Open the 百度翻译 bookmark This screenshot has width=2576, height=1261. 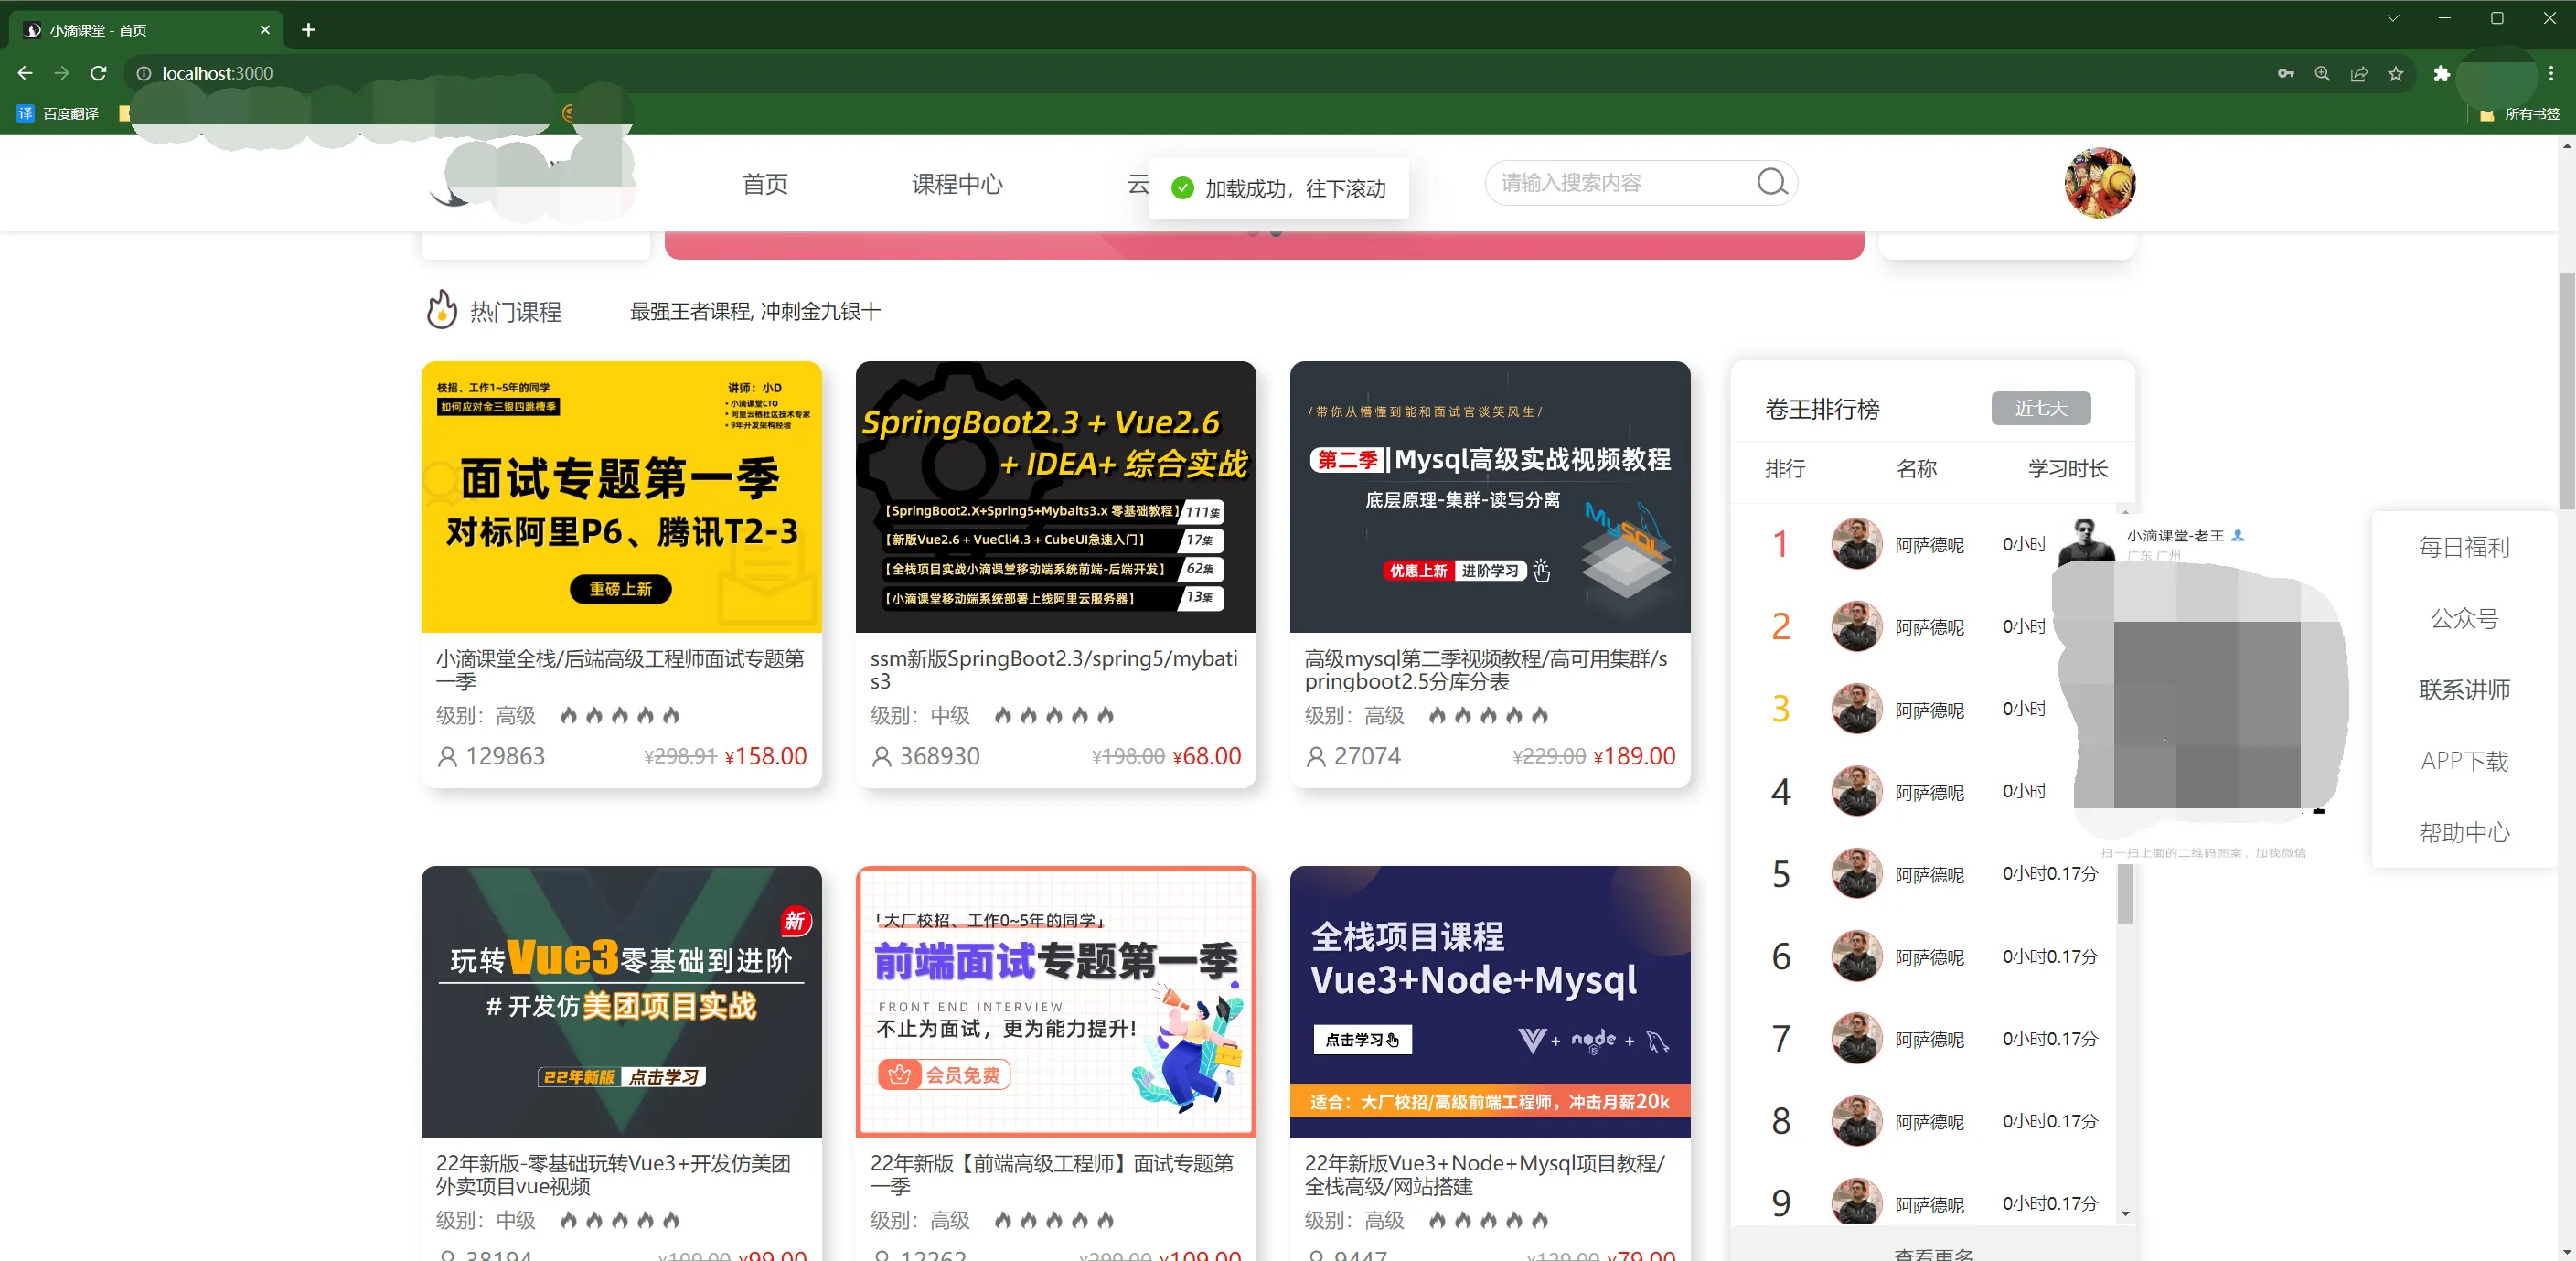click(58, 113)
